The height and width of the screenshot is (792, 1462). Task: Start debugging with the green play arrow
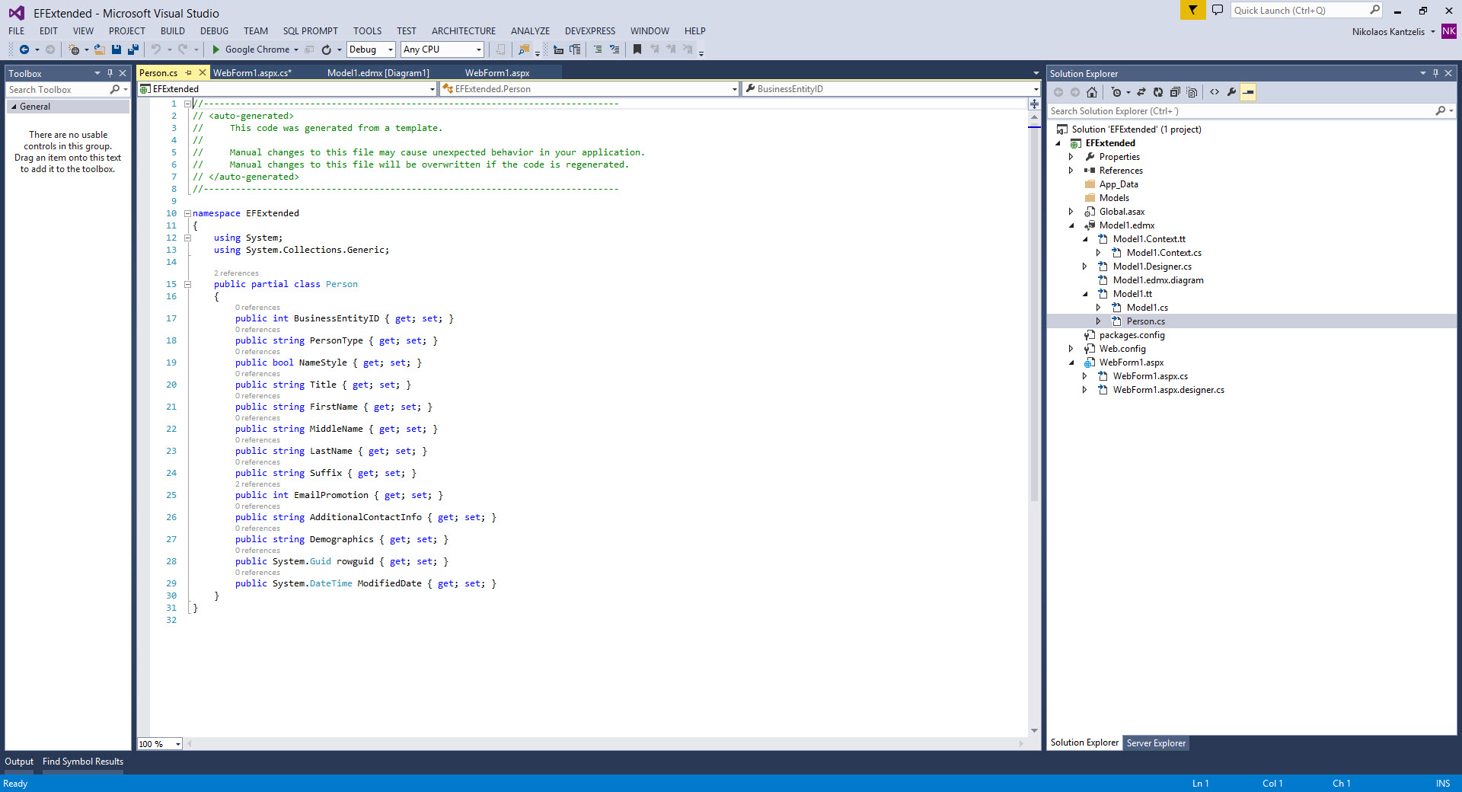tap(216, 49)
